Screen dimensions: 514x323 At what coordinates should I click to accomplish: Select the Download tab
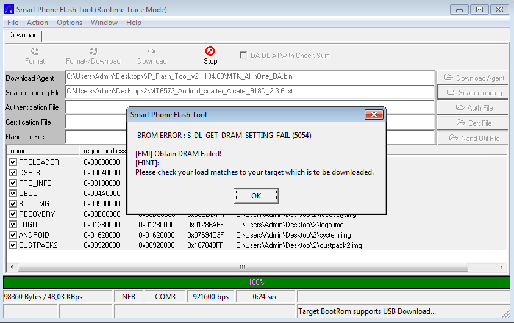[23, 35]
